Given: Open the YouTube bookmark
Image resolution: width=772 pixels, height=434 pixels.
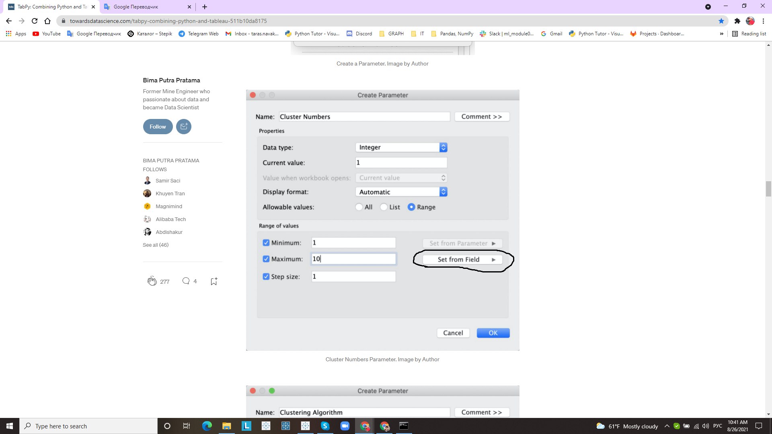Looking at the screenshot, I should point(47,34).
